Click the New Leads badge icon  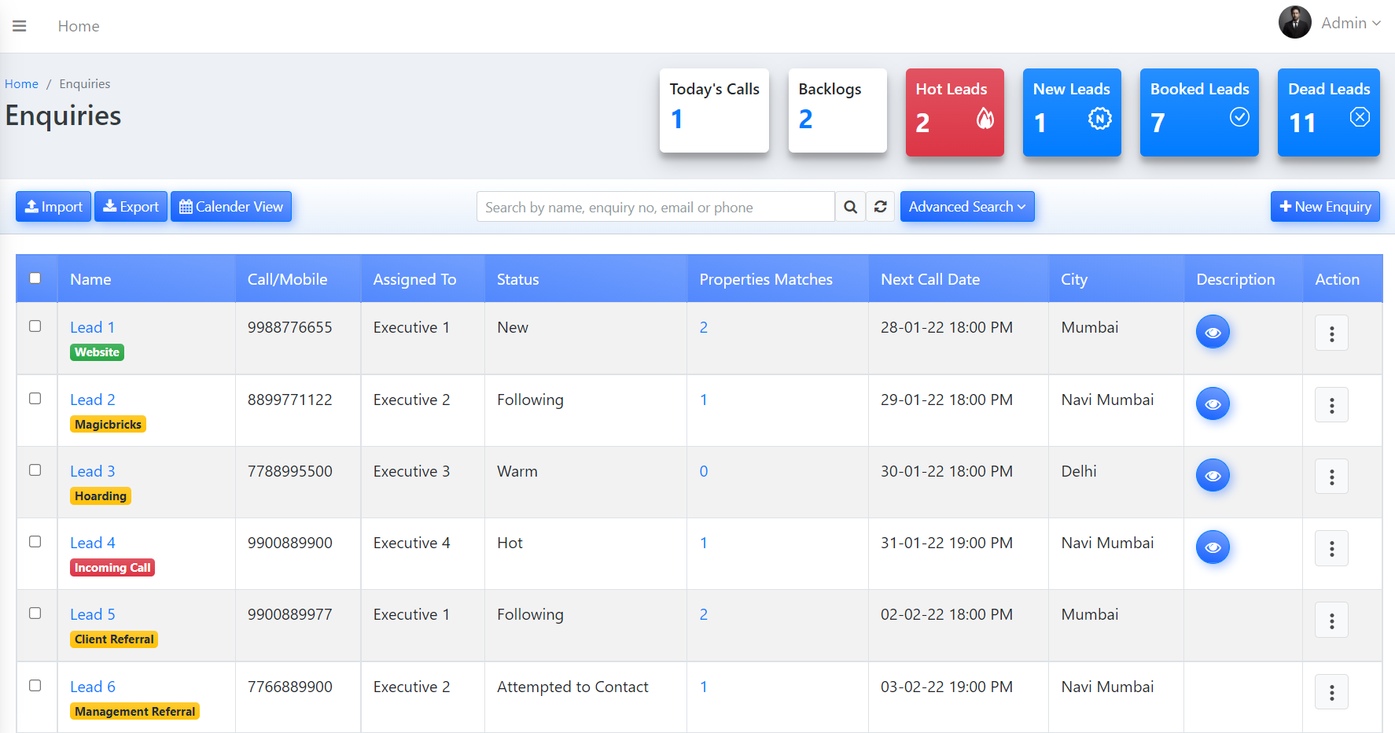click(x=1099, y=119)
